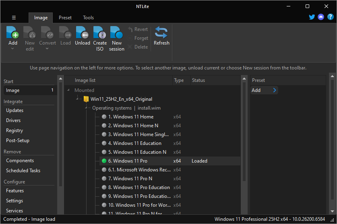The height and width of the screenshot is (224, 337).
Task: Open the Discord icon link
Action: click(x=321, y=17)
